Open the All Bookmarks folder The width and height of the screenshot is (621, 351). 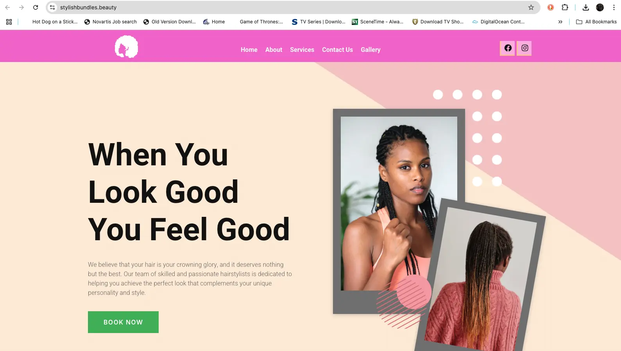coord(596,22)
